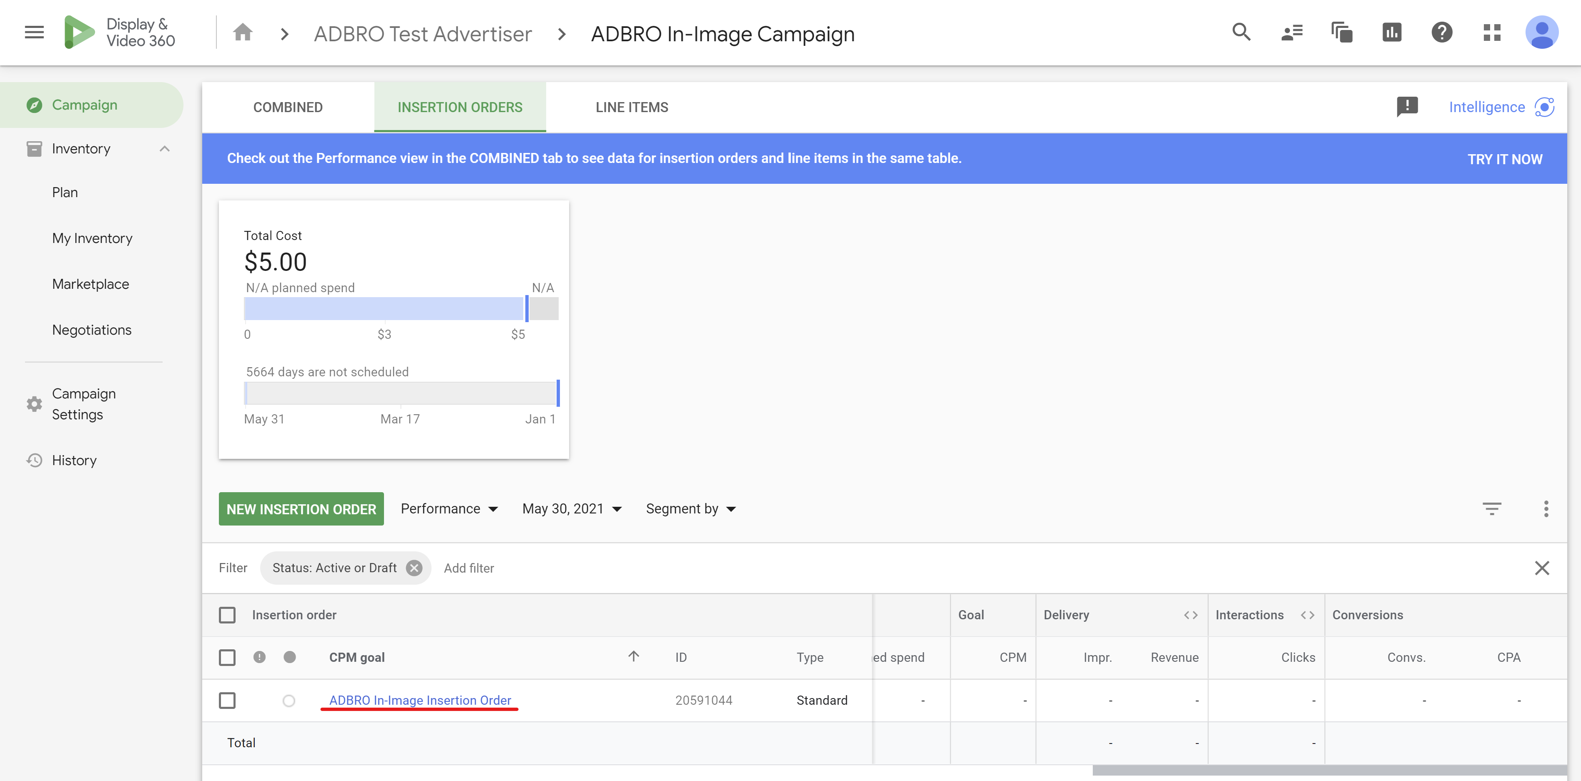Screen dimensions: 1581x781
Task: Switch to the COMBINED tab
Action: 288,108
